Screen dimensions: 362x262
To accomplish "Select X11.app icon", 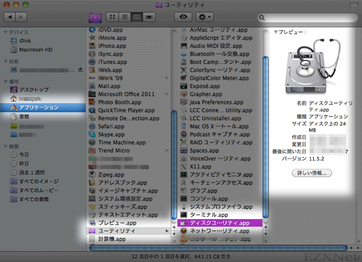I will 183,167.
